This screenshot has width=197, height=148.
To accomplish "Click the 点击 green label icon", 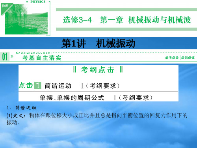I will [26, 85].
